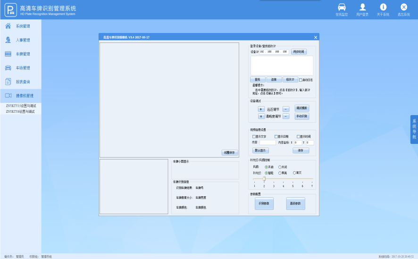Enable the 启动日志 checkbox

[x=301, y=80]
